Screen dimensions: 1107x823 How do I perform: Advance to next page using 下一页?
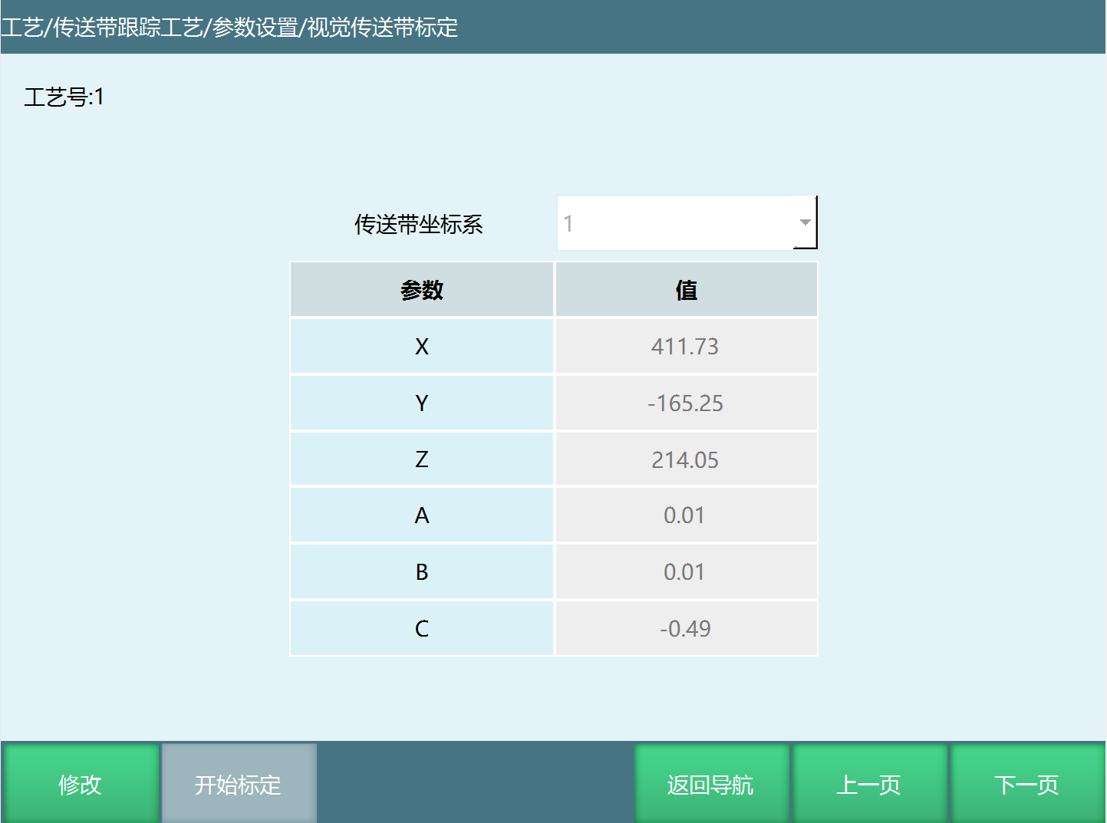[1026, 783]
